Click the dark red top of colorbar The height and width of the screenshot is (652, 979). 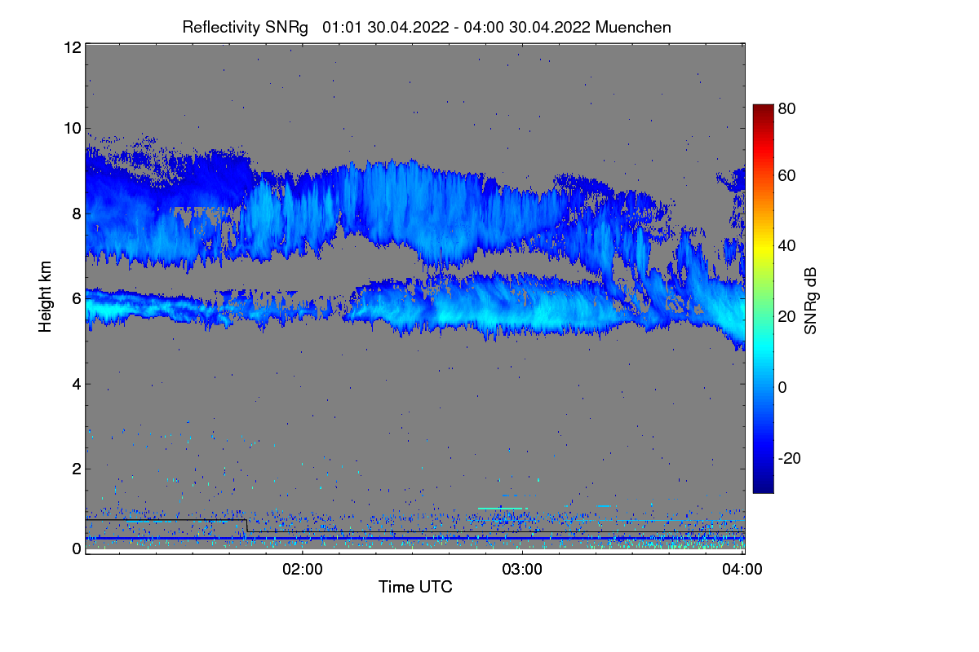763,108
